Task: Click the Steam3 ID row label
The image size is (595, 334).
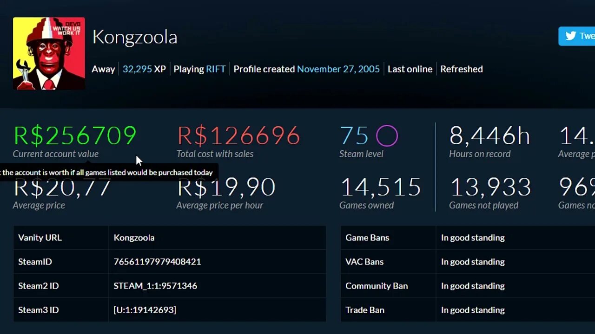Action: (38, 310)
